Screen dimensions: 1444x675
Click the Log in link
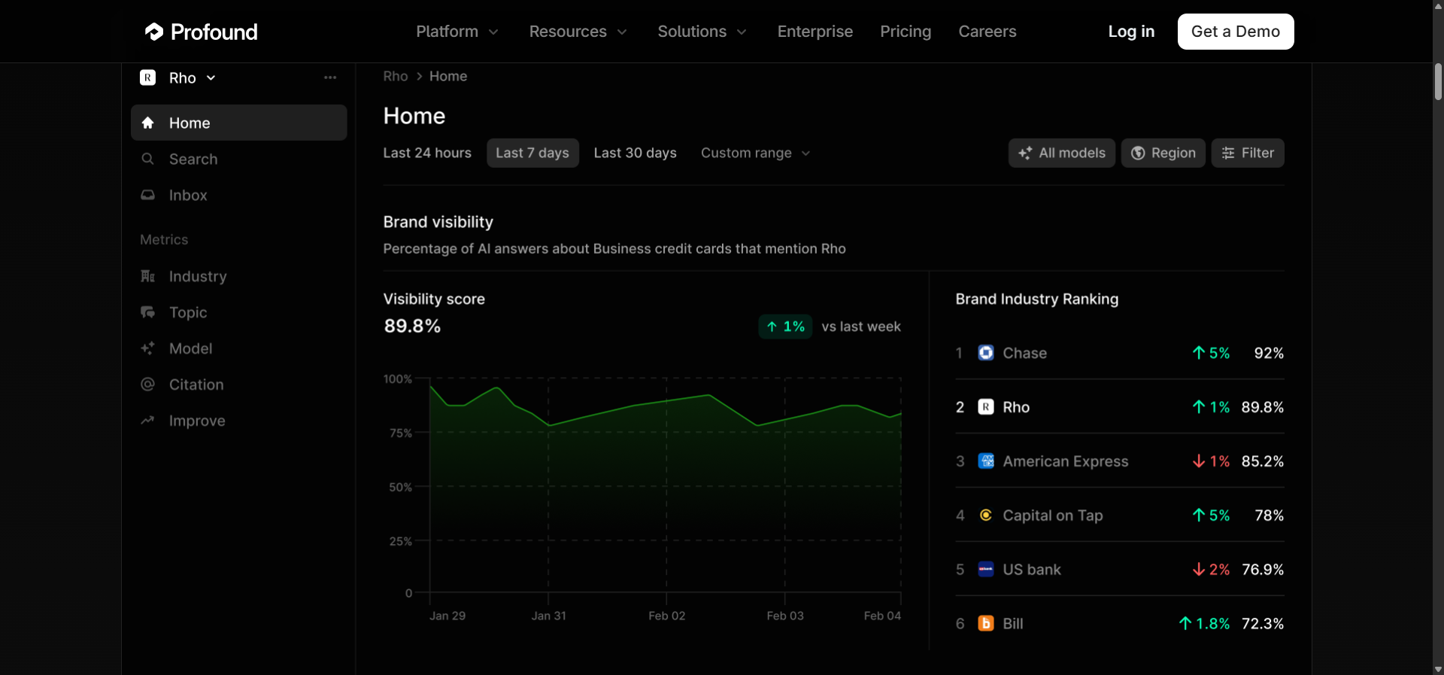pos(1131,32)
